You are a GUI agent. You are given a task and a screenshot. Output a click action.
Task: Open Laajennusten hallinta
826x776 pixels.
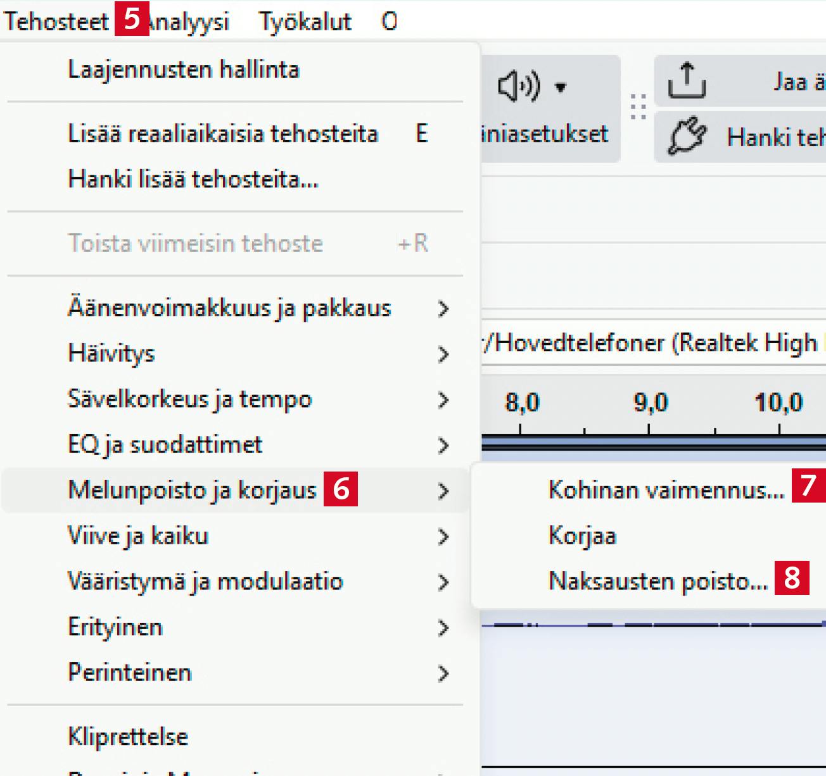click(x=183, y=70)
